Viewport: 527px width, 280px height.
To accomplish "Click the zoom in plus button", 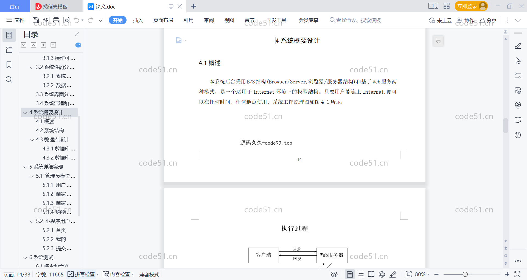I will pyautogui.click(x=507, y=274).
